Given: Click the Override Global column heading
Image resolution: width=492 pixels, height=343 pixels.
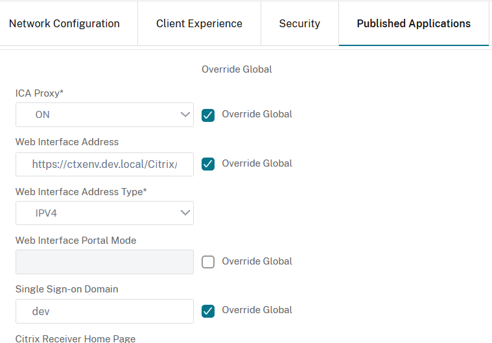Looking at the screenshot, I should (x=237, y=69).
